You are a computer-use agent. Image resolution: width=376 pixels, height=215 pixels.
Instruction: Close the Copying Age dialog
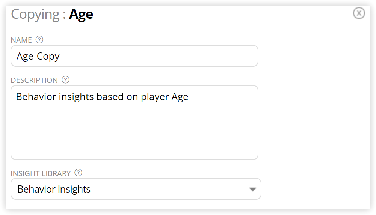359,13
